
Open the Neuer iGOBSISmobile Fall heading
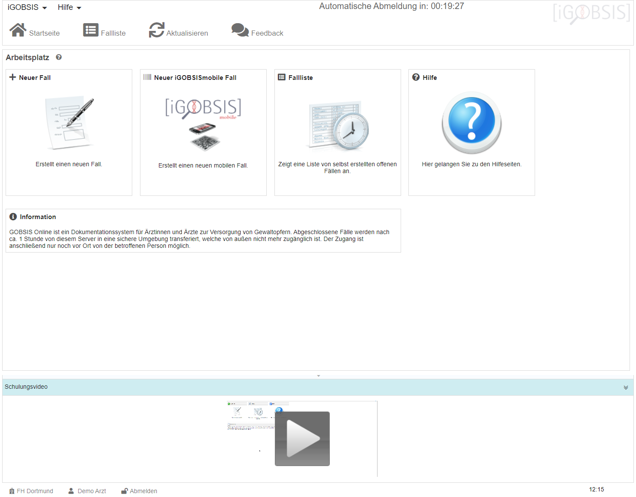(195, 78)
